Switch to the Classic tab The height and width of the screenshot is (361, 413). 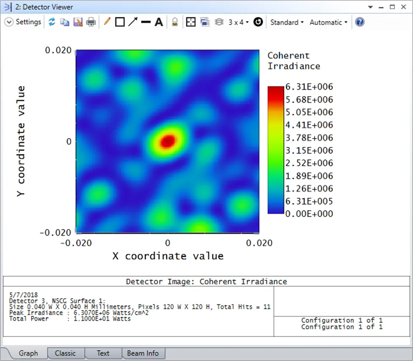(x=65, y=353)
